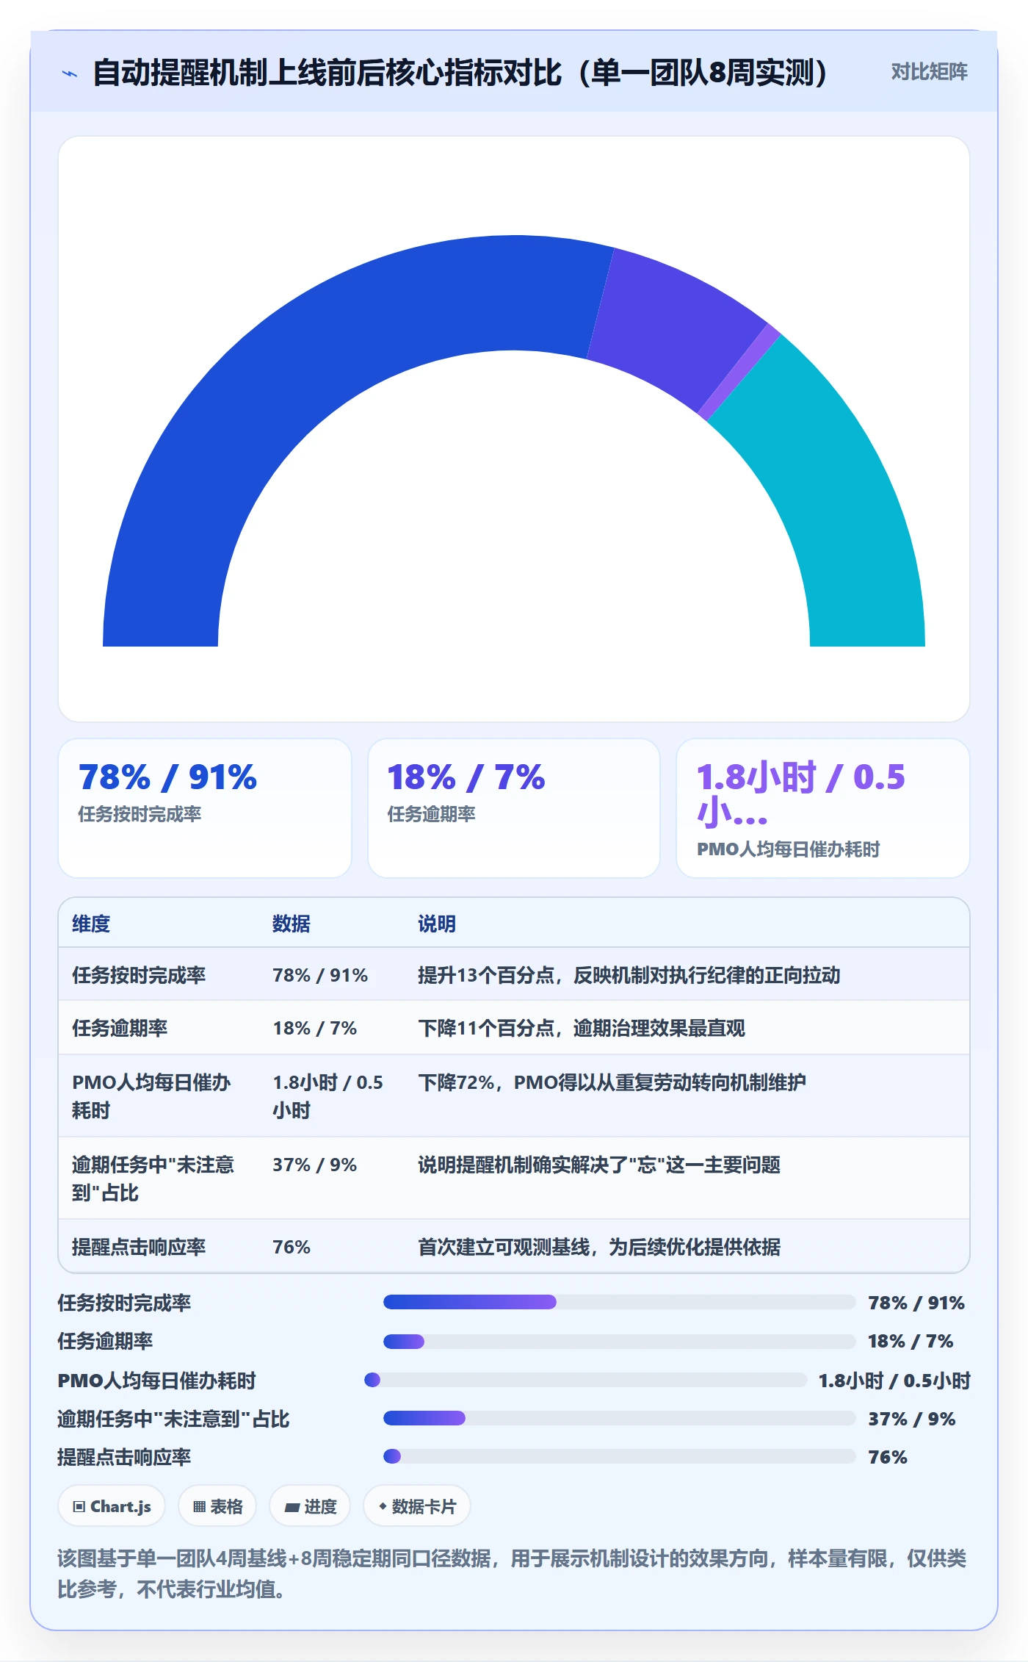The height and width of the screenshot is (1662, 1028).
Task: Click the chart title 自动提醒机制上线前后核心指标对比
Action: coord(460,73)
